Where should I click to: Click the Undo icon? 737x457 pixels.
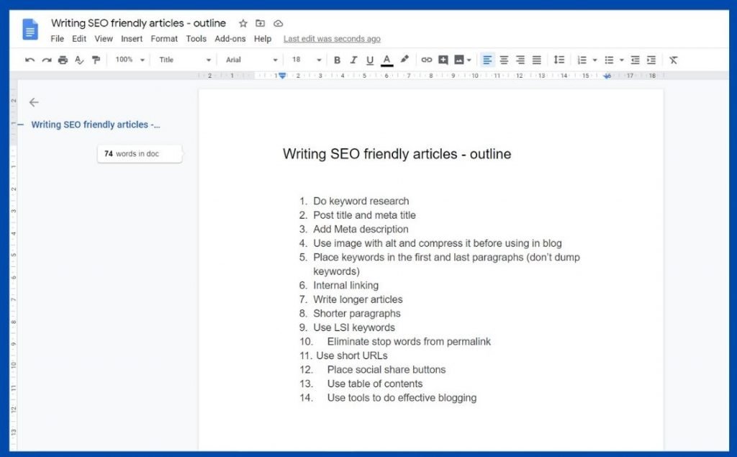point(30,60)
